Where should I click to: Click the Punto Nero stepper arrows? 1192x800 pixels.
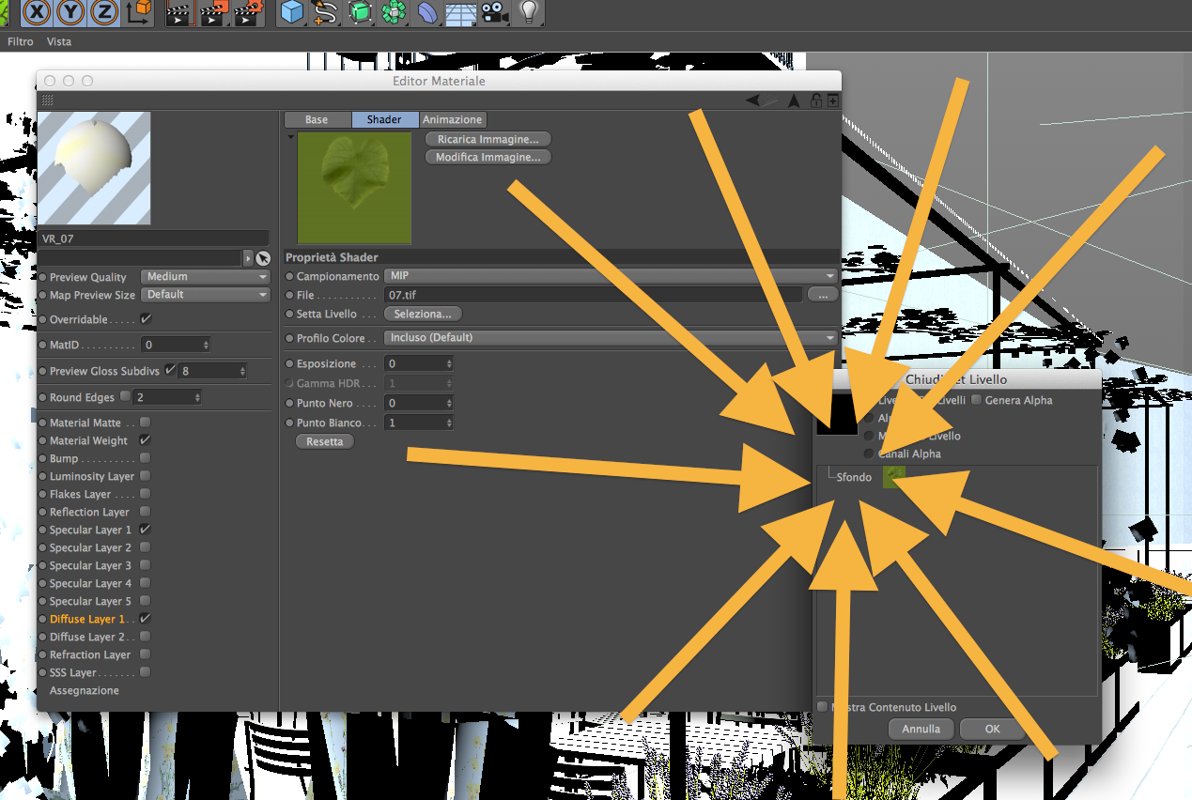coord(450,404)
